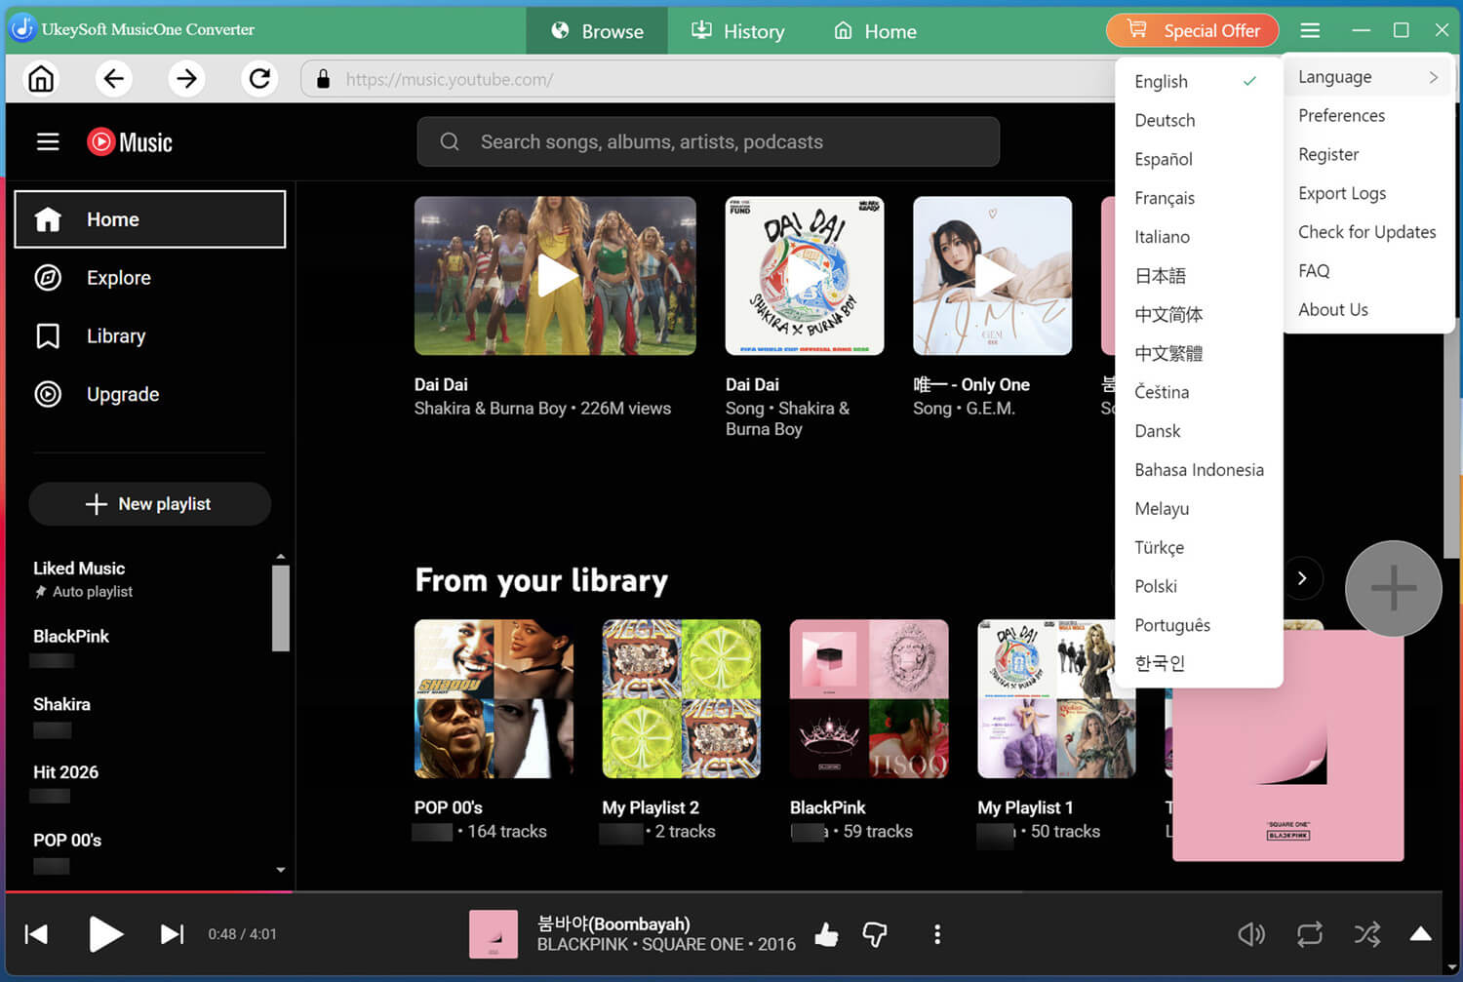Viewport: 1463px width, 982px height.
Task: Choose Check for Updates
Action: point(1368,232)
